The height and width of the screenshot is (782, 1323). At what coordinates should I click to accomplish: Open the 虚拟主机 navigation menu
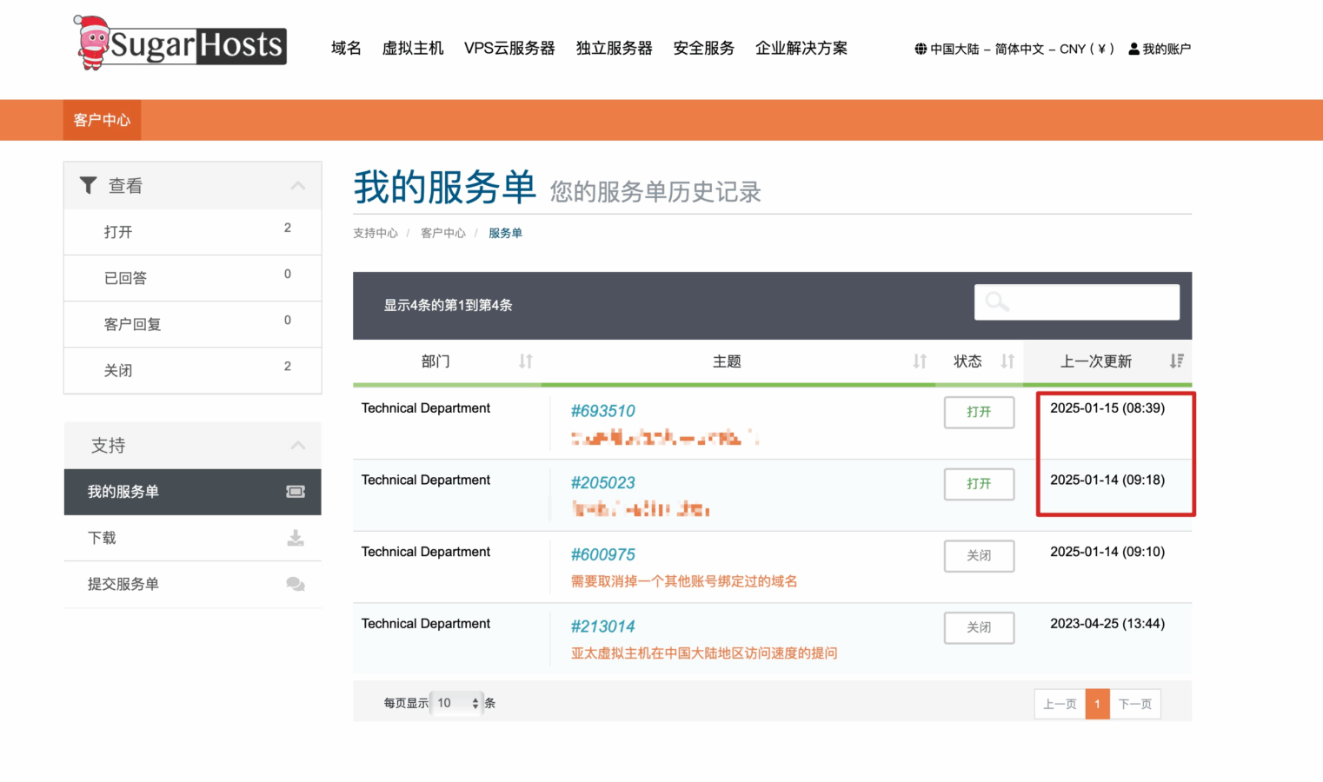413,49
